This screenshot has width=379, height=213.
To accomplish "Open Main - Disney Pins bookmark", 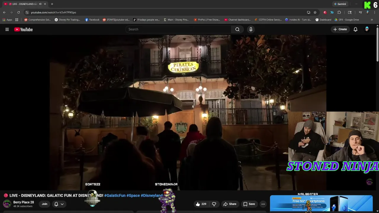I will tap(176, 20).
